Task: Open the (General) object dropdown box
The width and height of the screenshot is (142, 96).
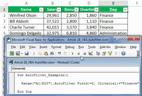Action: tap(75, 68)
